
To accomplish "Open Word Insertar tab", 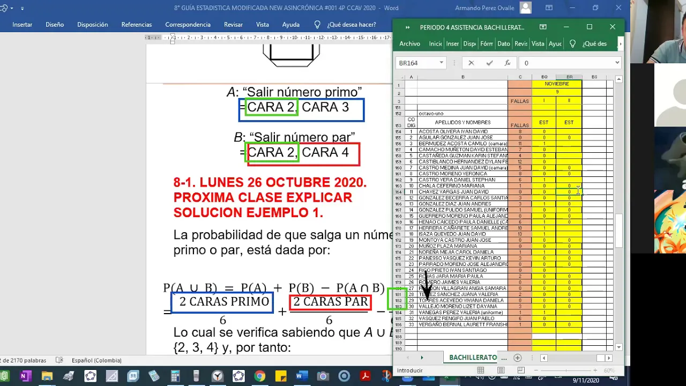I will click(22, 25).
